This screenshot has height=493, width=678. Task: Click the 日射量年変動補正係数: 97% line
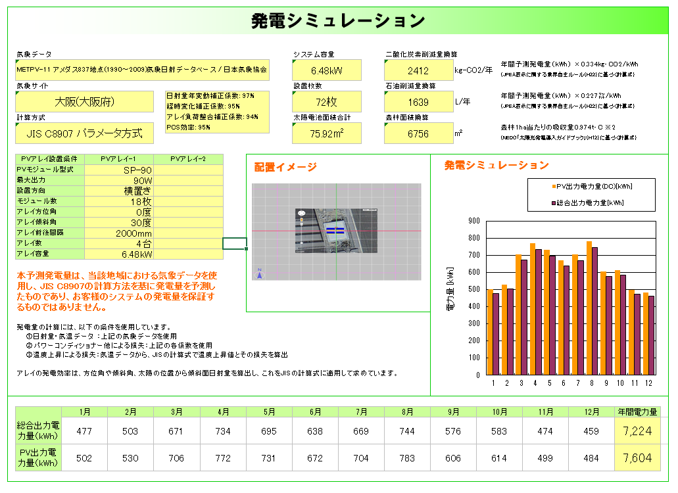pos(210,96)
